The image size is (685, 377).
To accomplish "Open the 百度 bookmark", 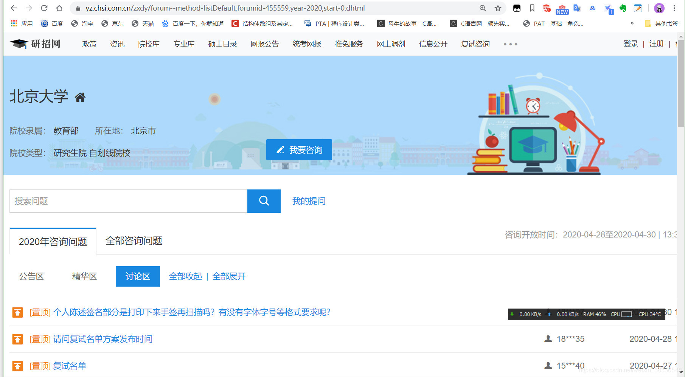I will pyautogui.click(x=52, y=23).
